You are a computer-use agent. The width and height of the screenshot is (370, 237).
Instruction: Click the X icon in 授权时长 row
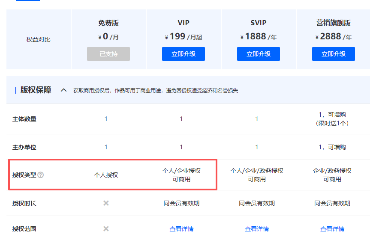tap(106, 203)
